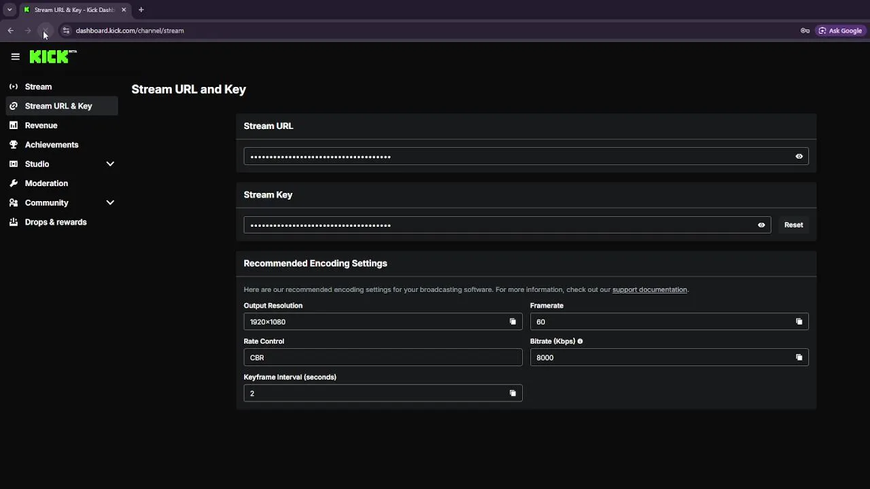Click the browser back arrow
The image size is (870, 489).
[10, 31]
